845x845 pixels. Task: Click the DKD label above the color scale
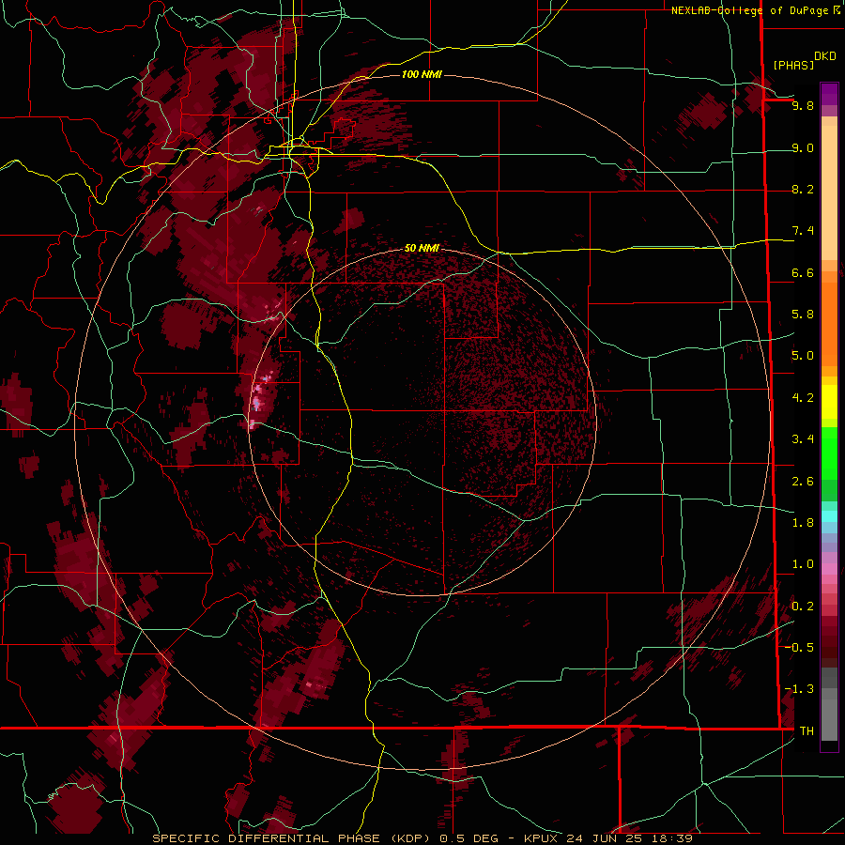824,56
